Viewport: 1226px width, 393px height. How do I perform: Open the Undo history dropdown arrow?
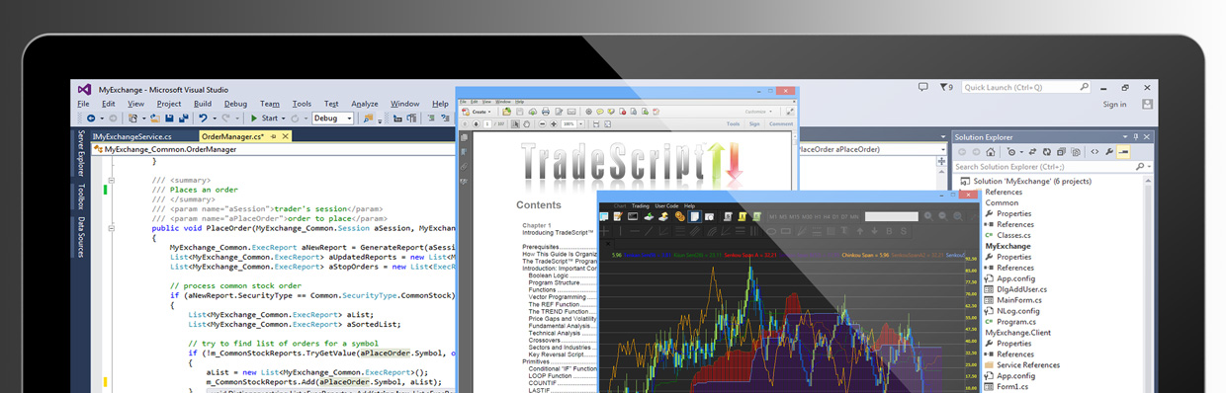tap(215, 118)
